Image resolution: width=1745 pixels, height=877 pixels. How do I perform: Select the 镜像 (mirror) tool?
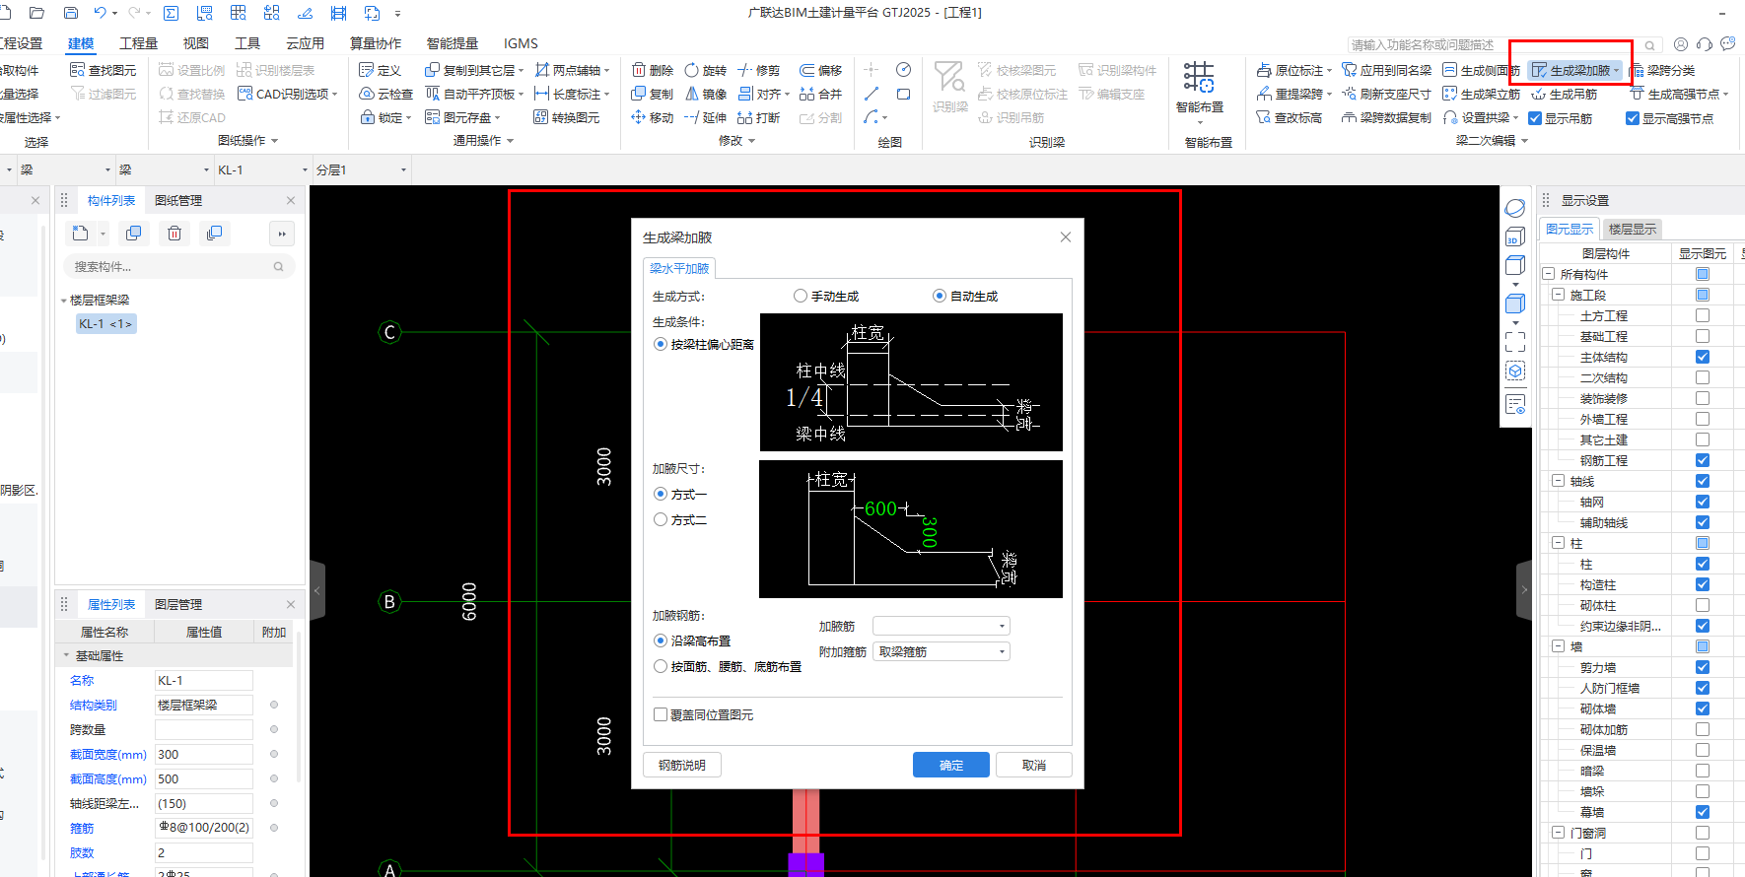click(705, 94)
